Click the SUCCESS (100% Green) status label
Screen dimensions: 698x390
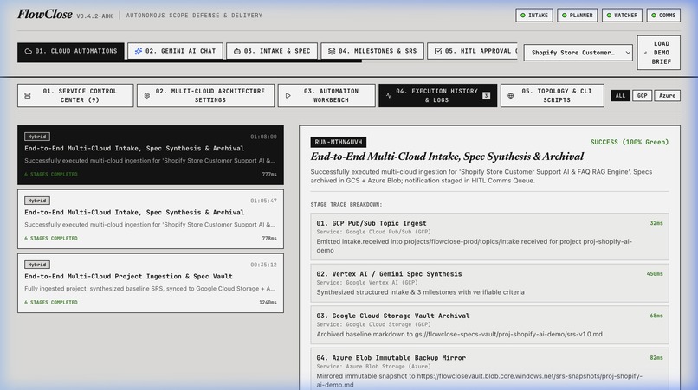(629, 143)
